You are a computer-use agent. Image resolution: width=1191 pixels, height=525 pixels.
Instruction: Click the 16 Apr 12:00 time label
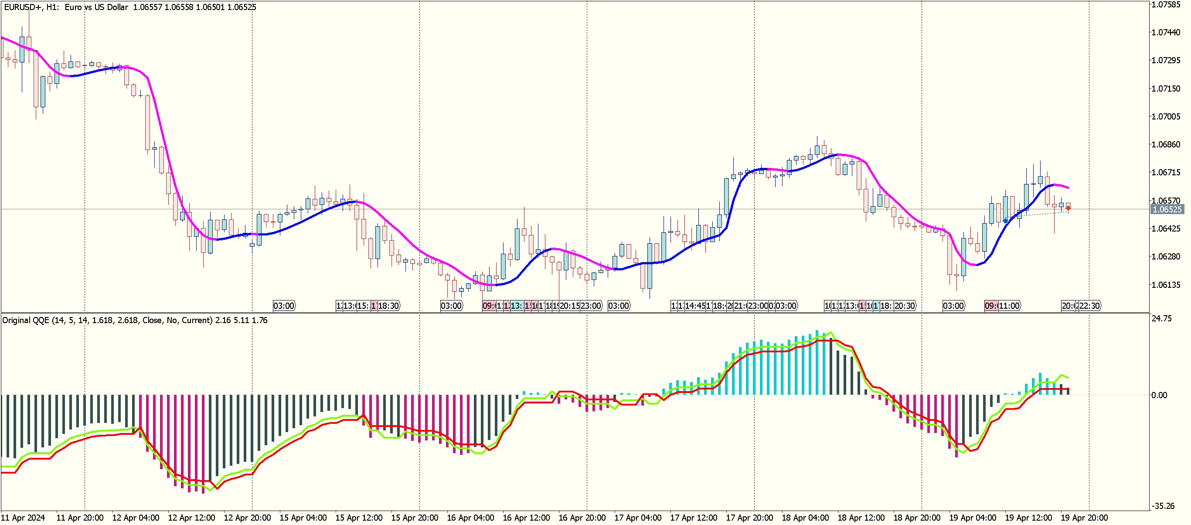(x=526, y=518)
